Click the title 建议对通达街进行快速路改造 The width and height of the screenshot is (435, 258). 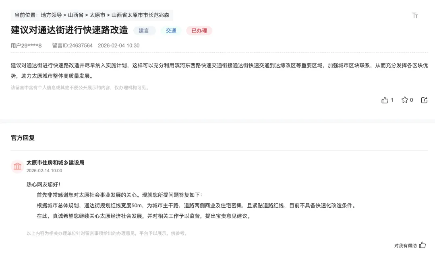pos(69,30)
